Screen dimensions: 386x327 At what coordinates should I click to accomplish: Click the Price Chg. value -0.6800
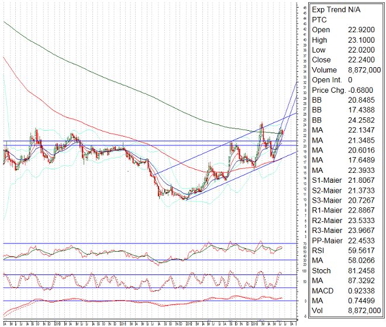[x=363, y=90]
